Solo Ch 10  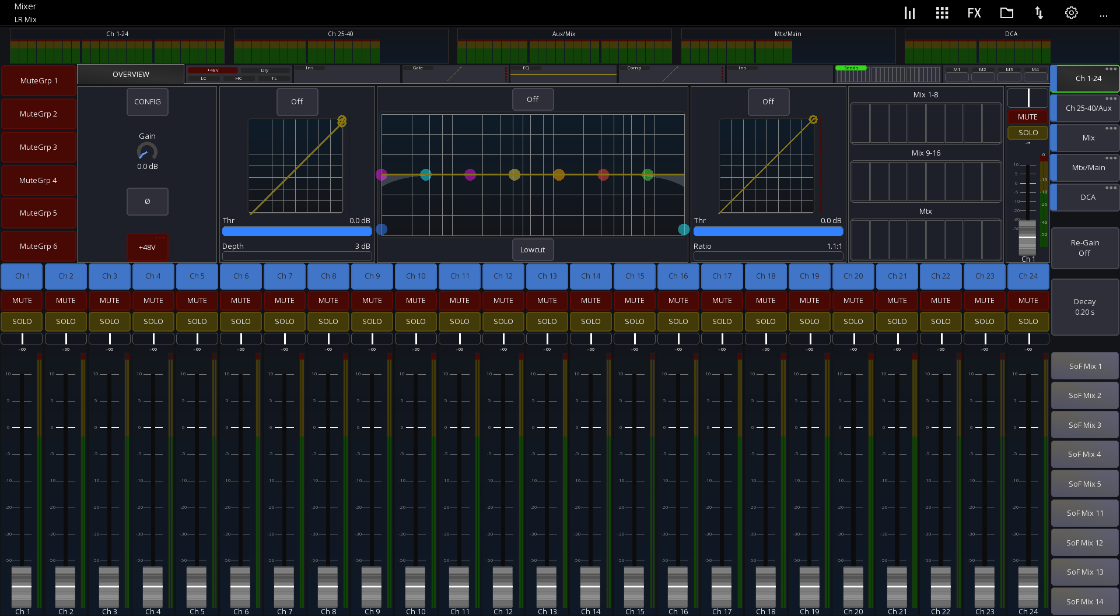415,321
